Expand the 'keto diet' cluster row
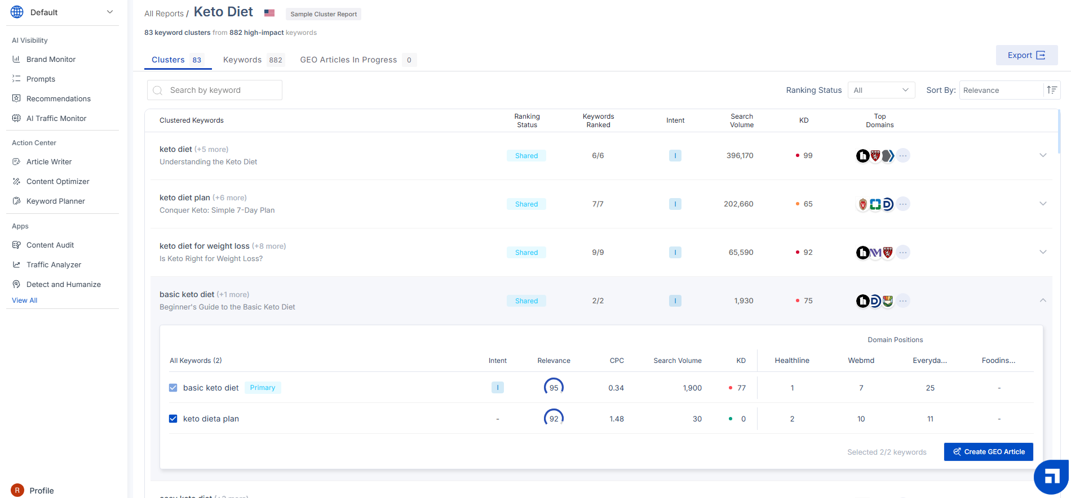 tap(1043, 155)
